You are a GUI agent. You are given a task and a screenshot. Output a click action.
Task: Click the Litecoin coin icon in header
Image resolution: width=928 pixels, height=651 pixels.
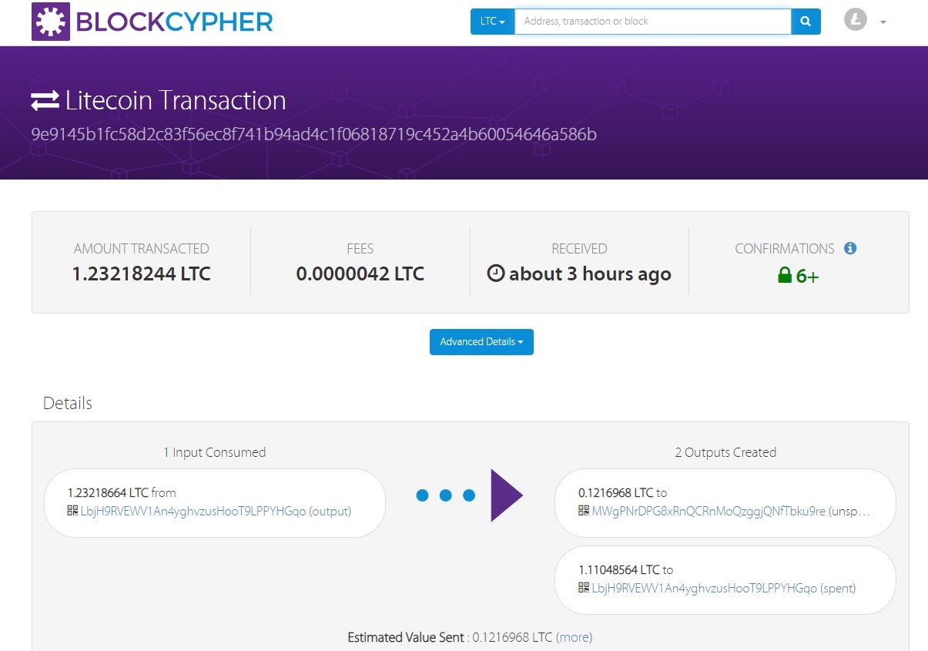[x=856, y=20]
